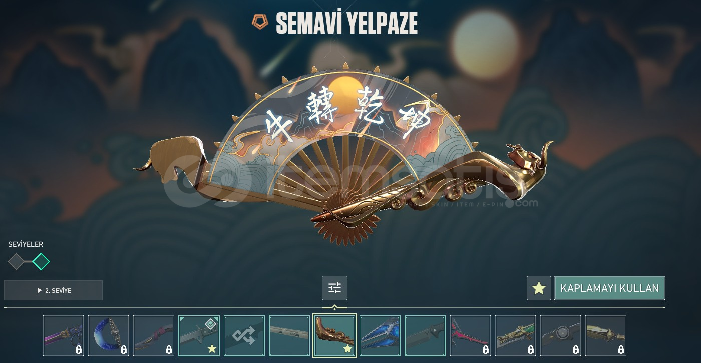Select the golden fan skin thumbnail
Viewport: 701px width, 363px height.
(x=334, y=336)
